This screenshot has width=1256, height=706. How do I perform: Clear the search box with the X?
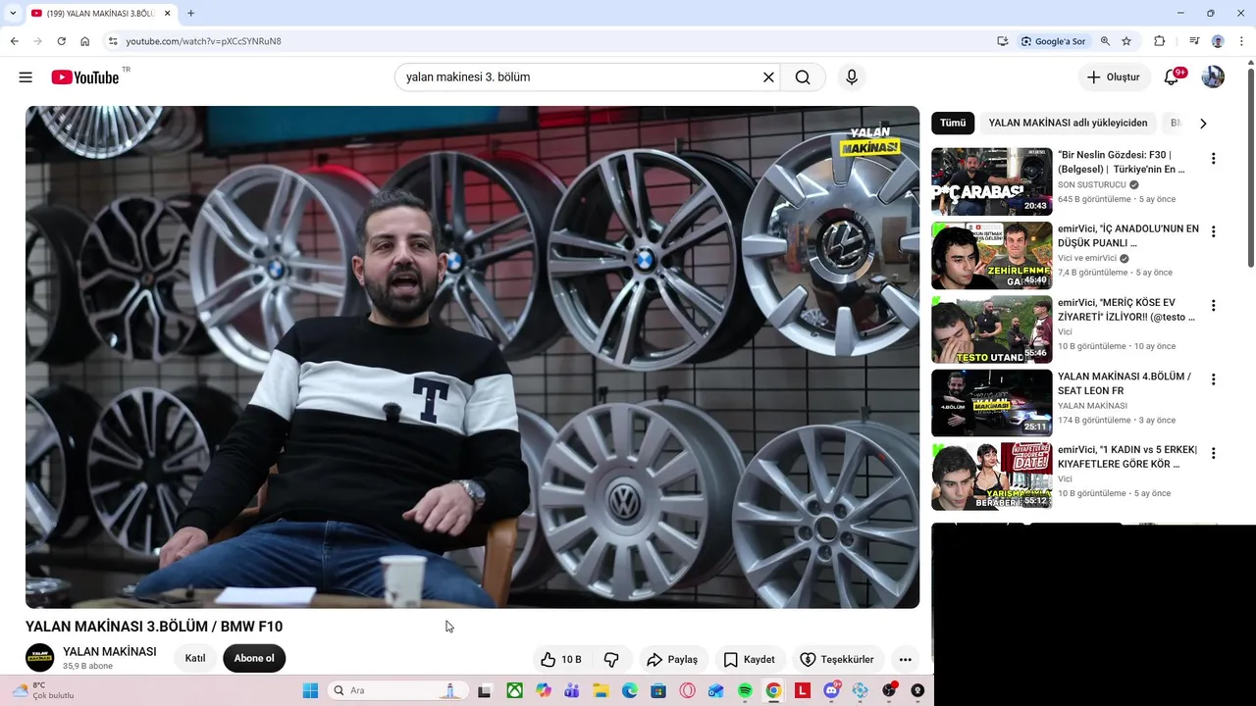point(768,77)
